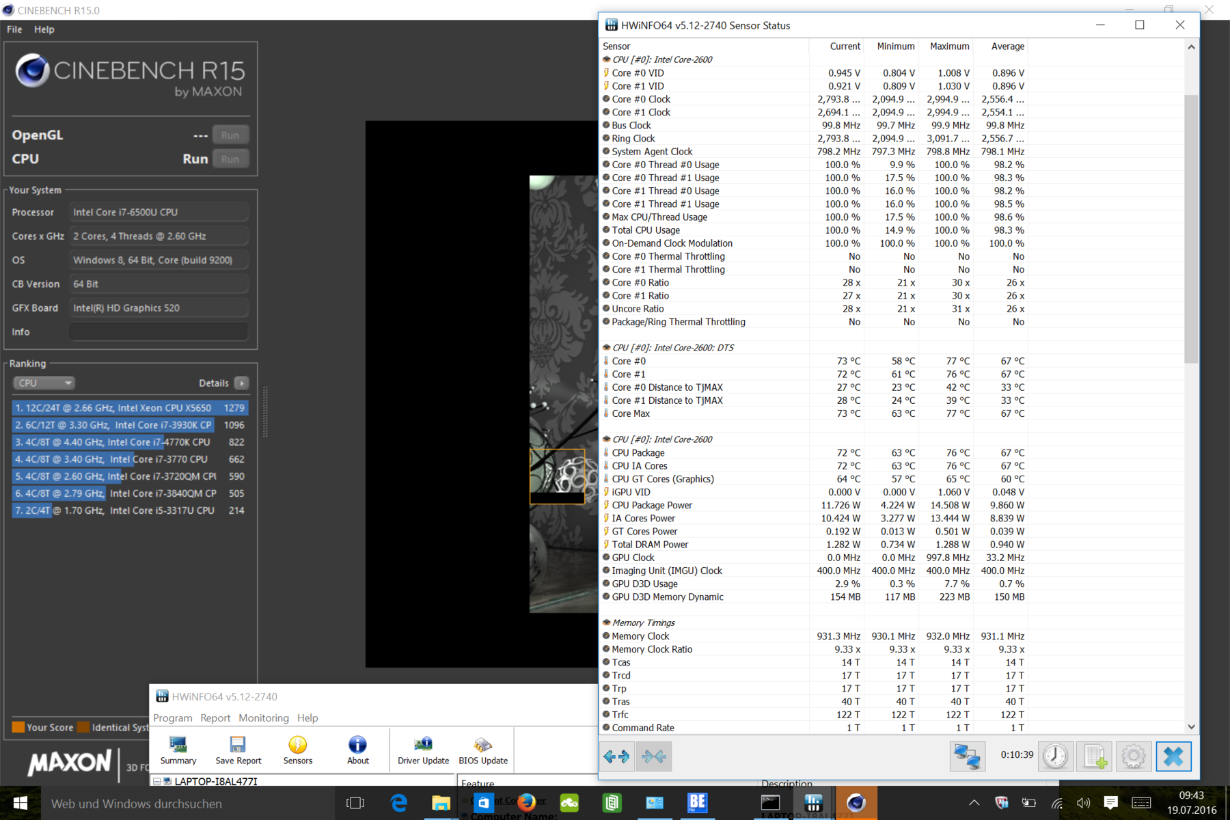Click the Processor field showing Core i7-6500U
Image resolution: width=1230 pixels, height=820 pixels.
pyautogui.click(x=159, y=213)
